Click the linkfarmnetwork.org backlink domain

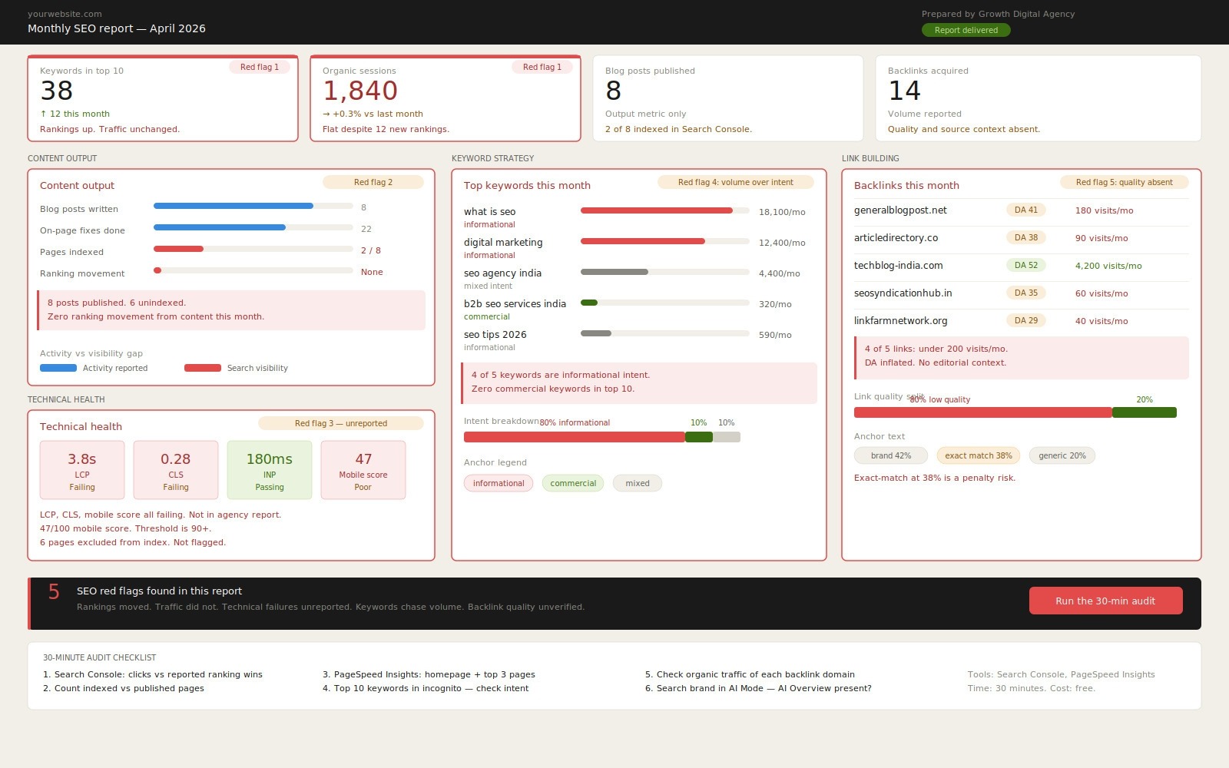901,321
